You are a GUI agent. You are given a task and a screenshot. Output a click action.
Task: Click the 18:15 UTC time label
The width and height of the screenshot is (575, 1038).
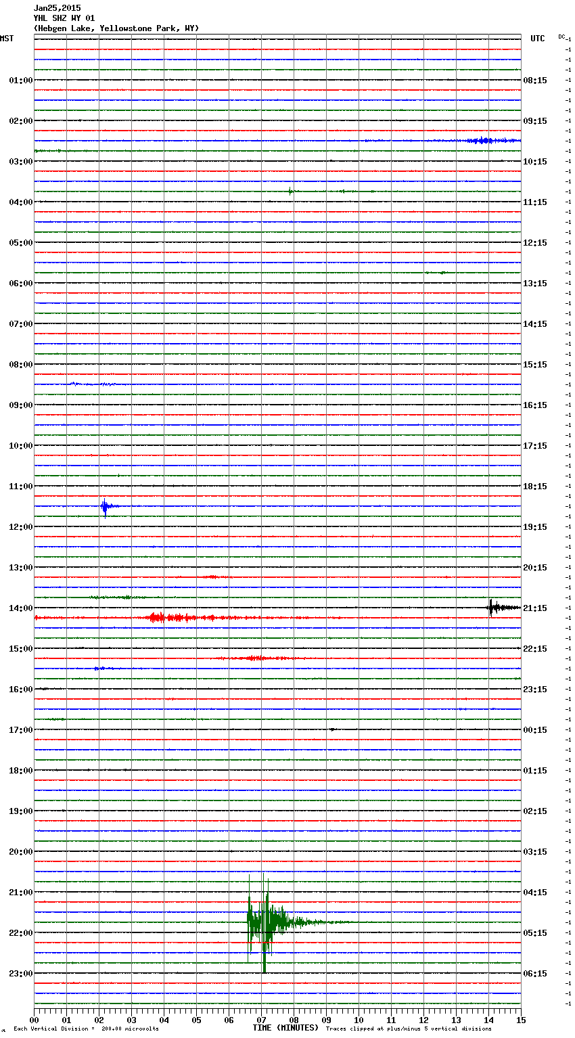pos(535,487)
